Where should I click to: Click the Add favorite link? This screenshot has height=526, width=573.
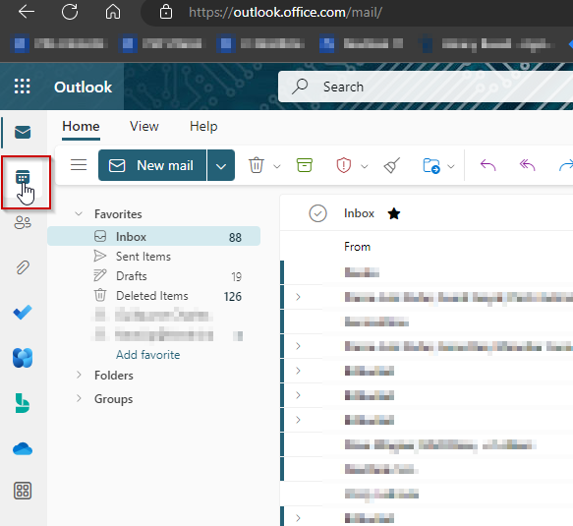pos(148,355)
